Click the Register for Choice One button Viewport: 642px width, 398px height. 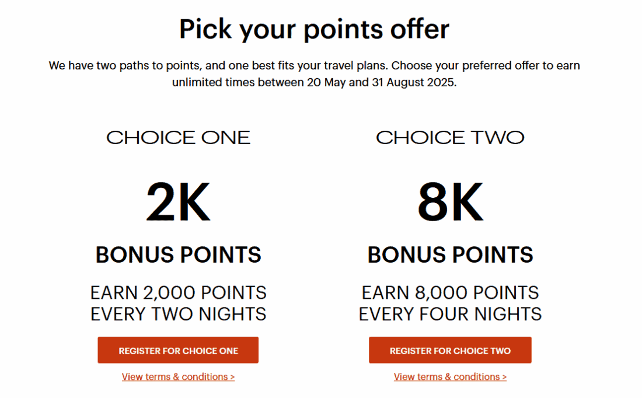tap(178, 351)
